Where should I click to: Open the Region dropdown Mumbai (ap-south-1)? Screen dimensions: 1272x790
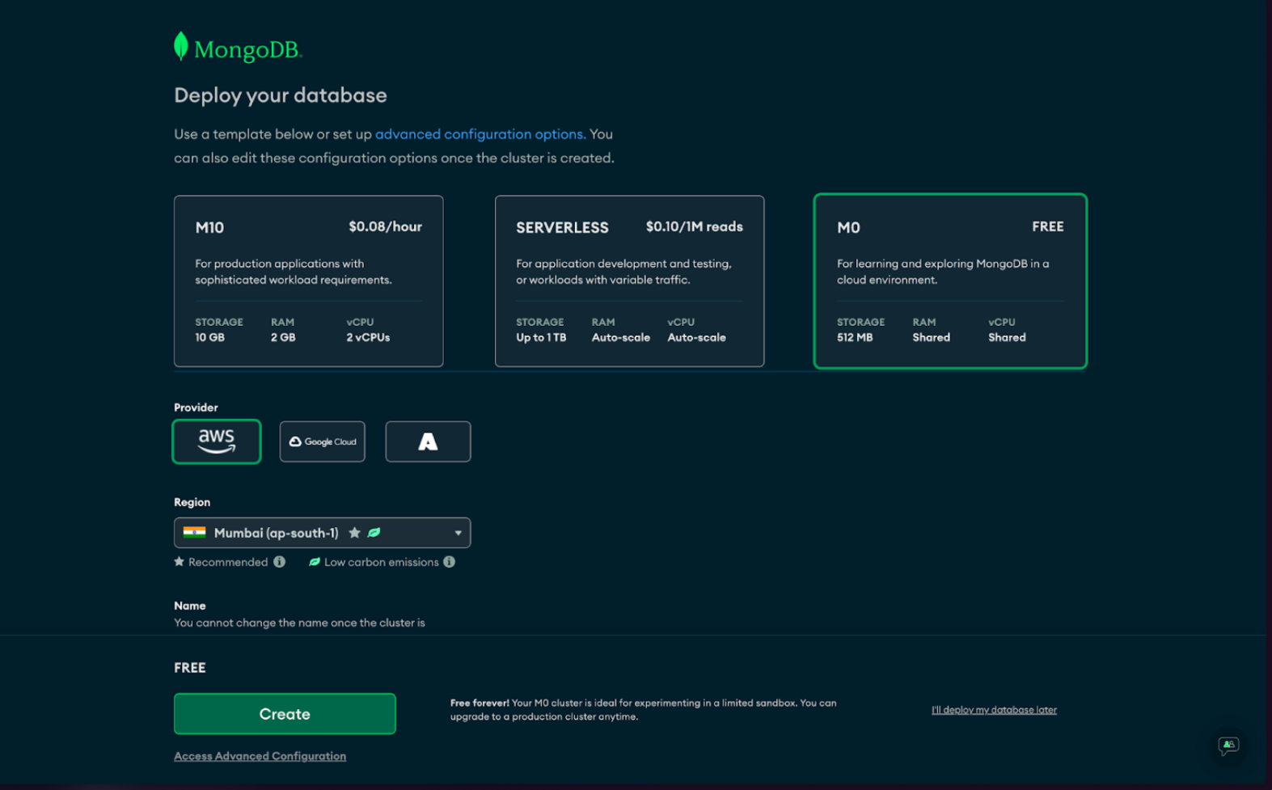[322, 533]
